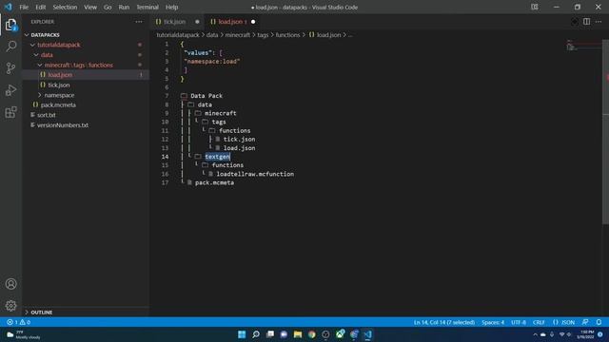Viewport: 609px width, 342px height.
Task: Open the Terminal menu
Action: pyautogui.click(x=147, y=7)
